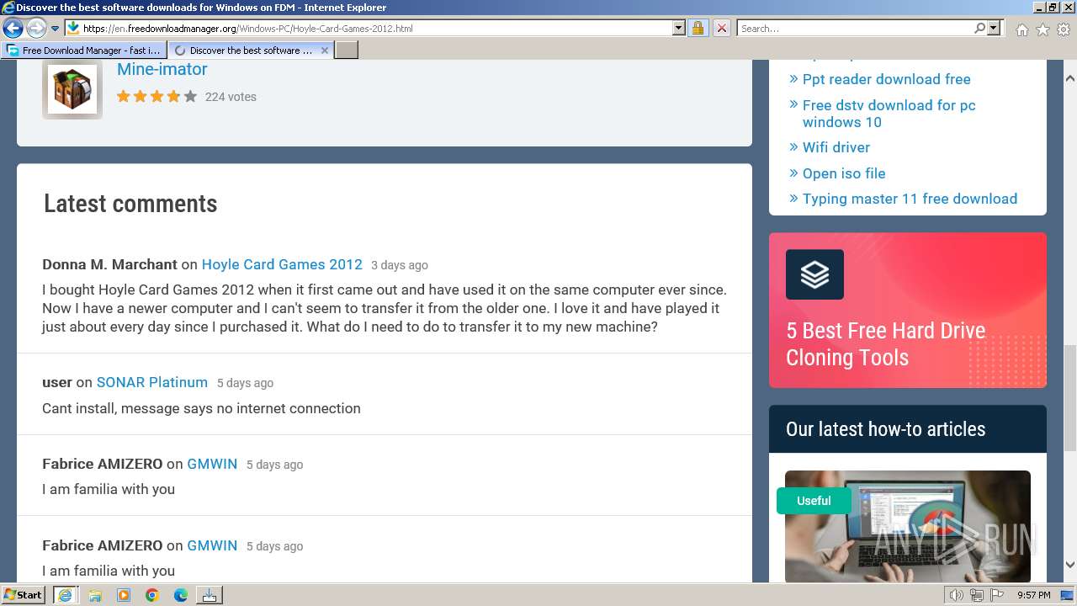This screenshot has height=606, width=1077.
Task: Open 5 Best Free Hard Drive Cloning Tools
Action: [885, 343]
